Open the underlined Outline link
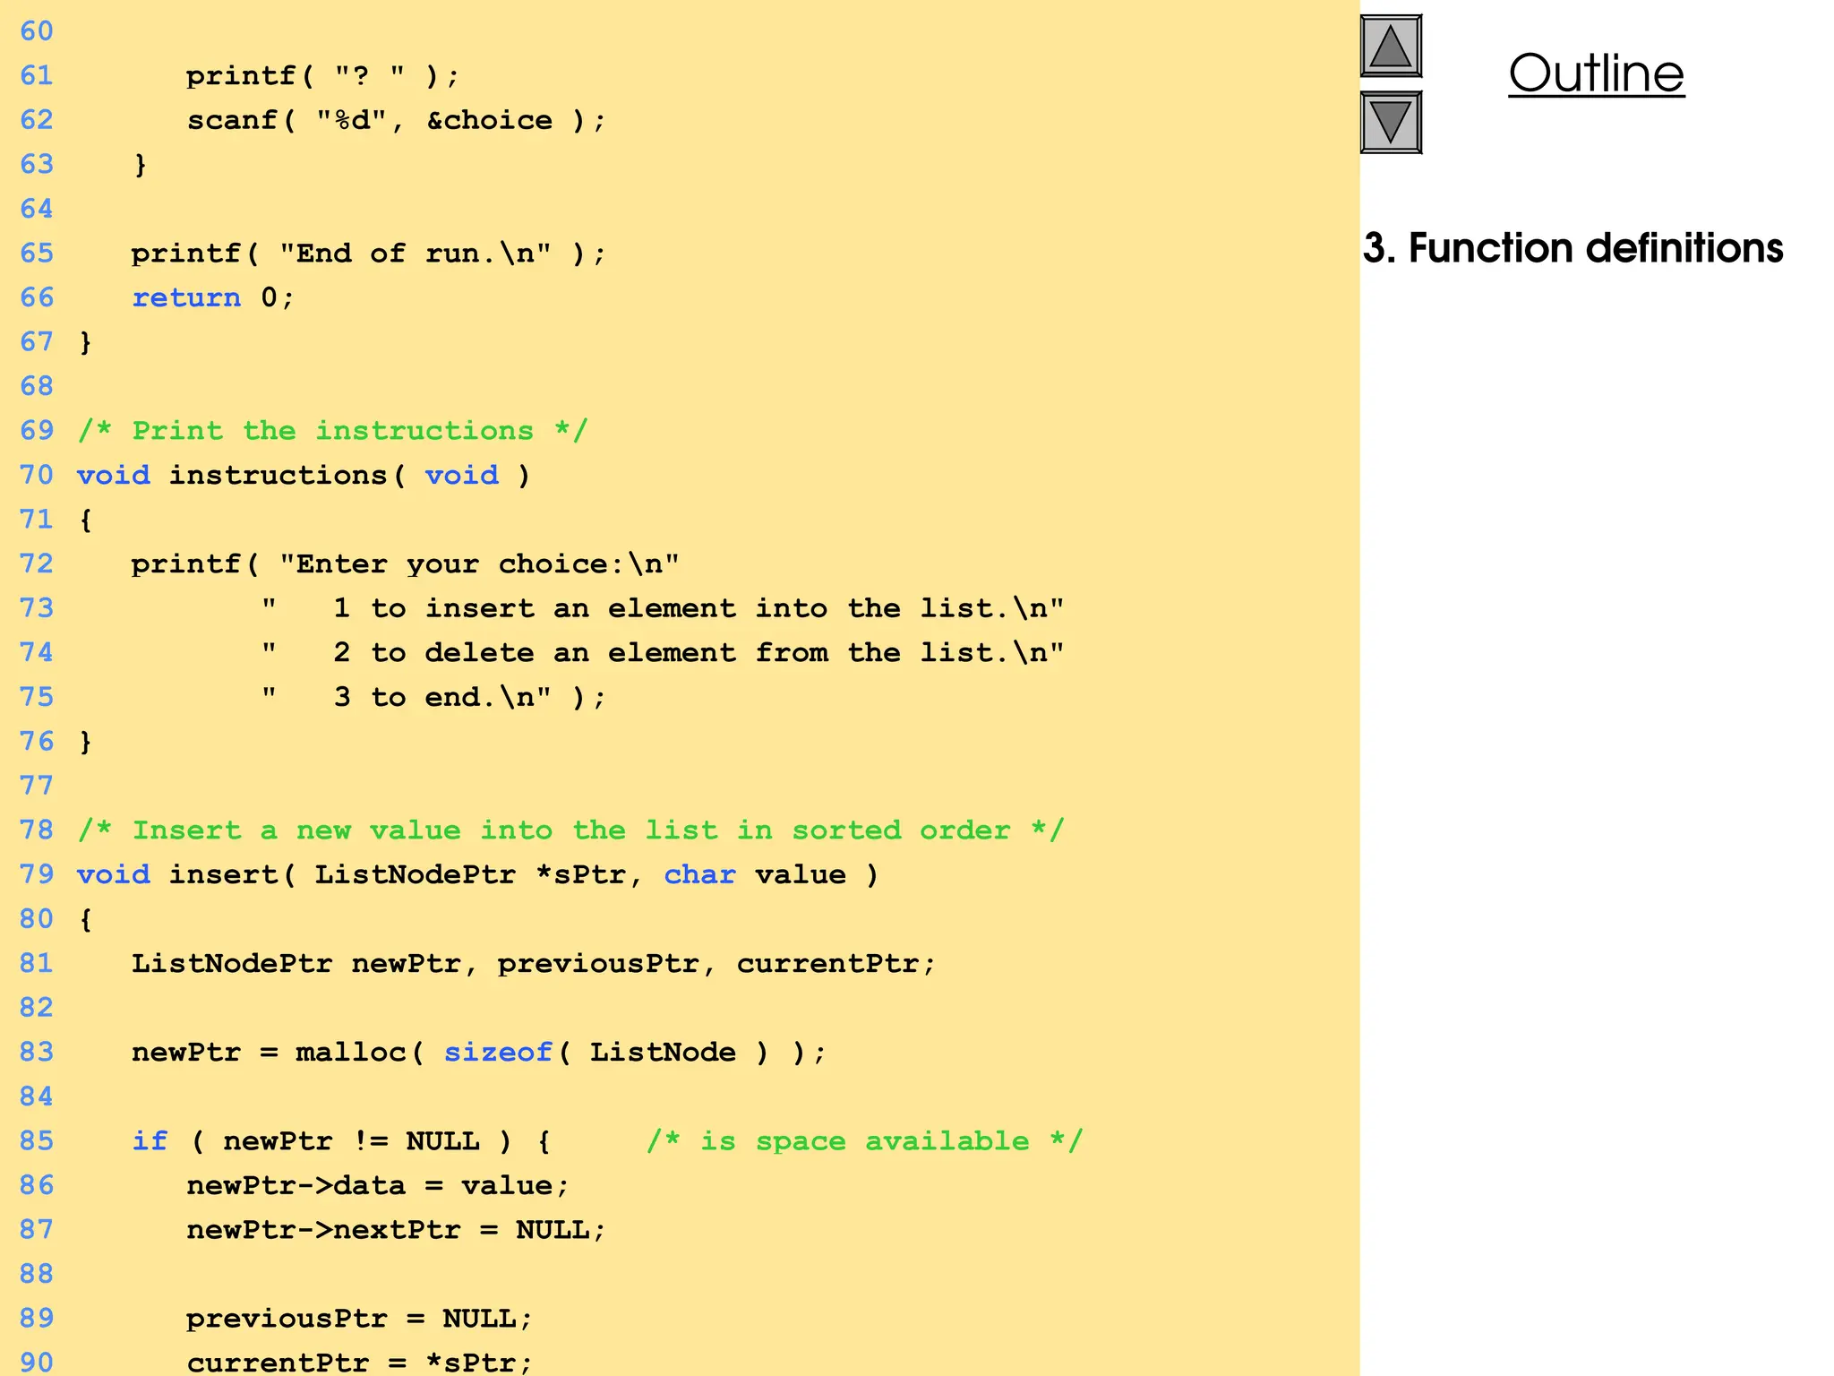1834x1376 pixels. (1596, 73)
